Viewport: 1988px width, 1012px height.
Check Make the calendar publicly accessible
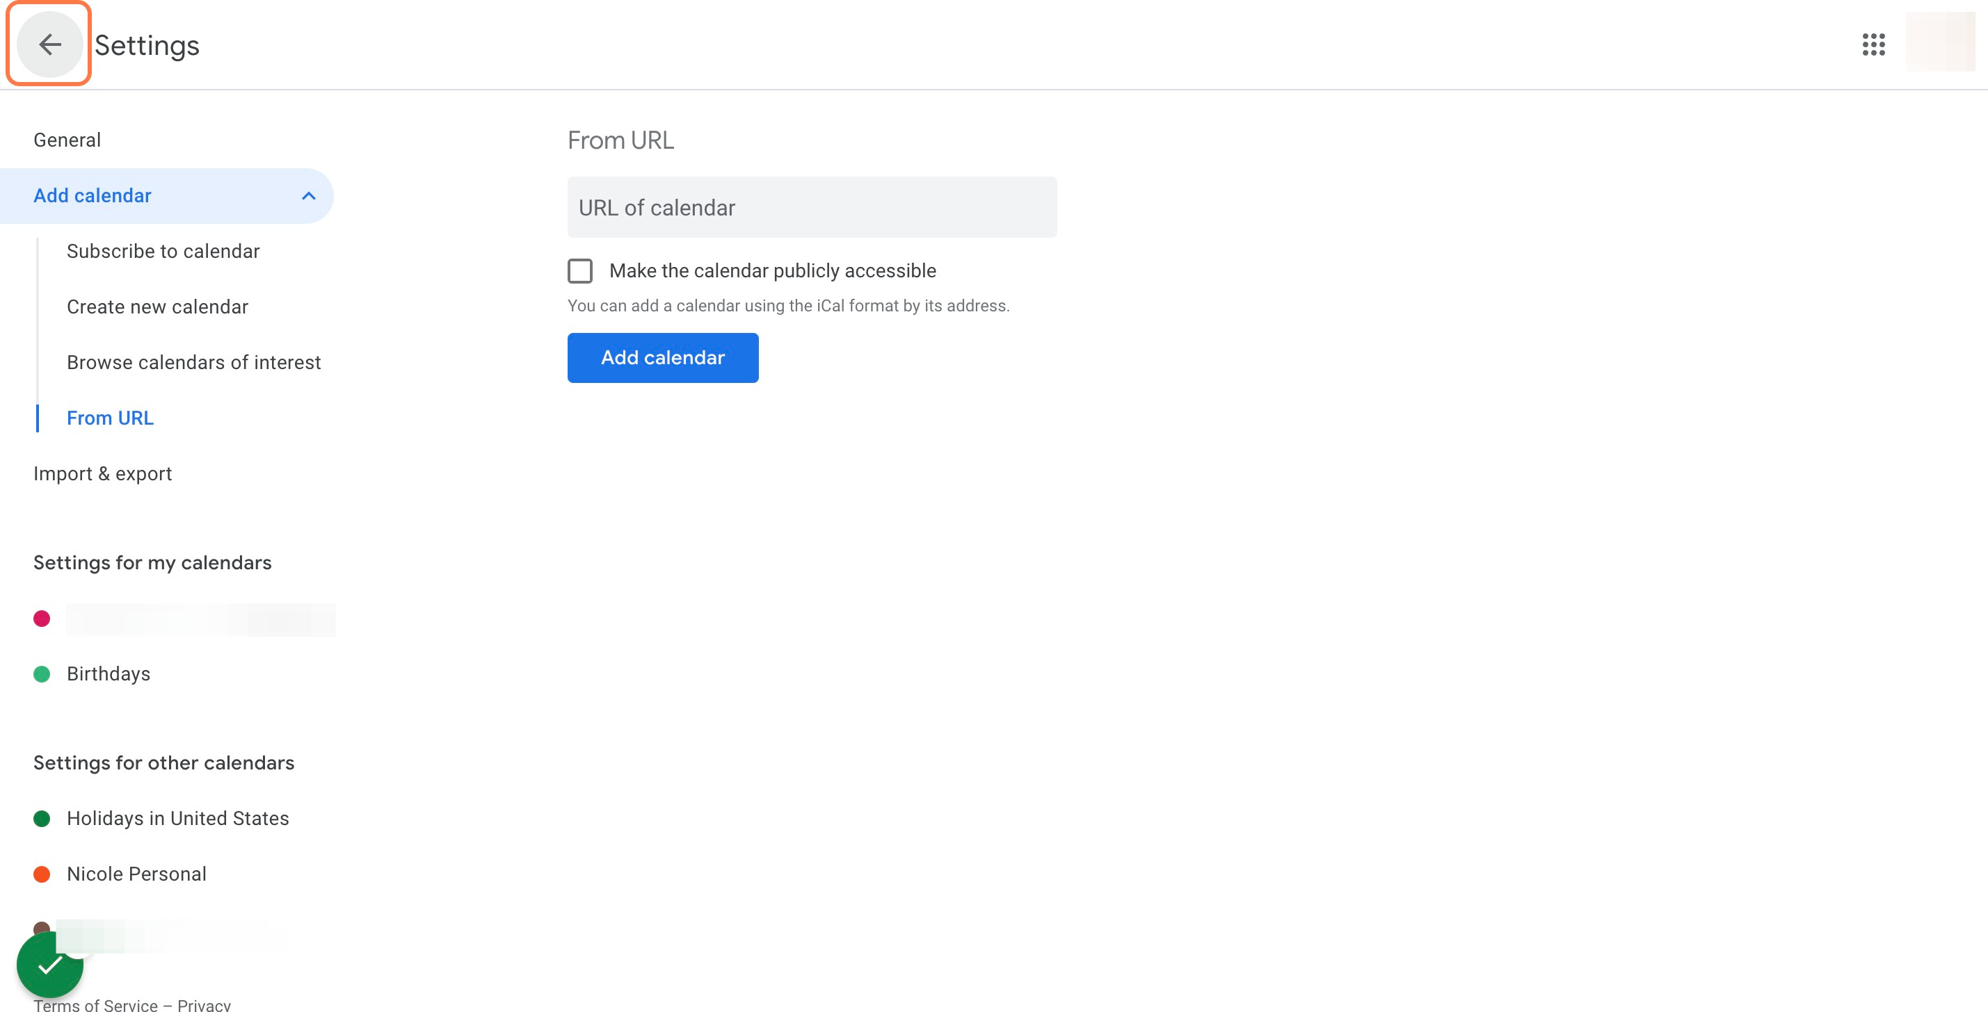[580, 271]
